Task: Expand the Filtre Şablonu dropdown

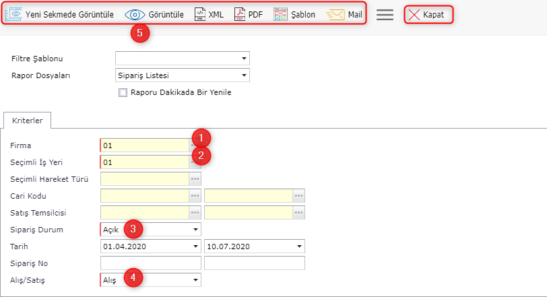Action: [243, 59]
